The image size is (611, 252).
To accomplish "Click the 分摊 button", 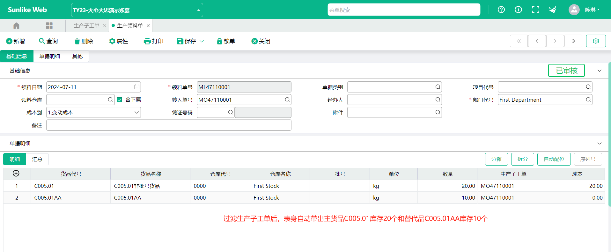I will click(496, 159).
